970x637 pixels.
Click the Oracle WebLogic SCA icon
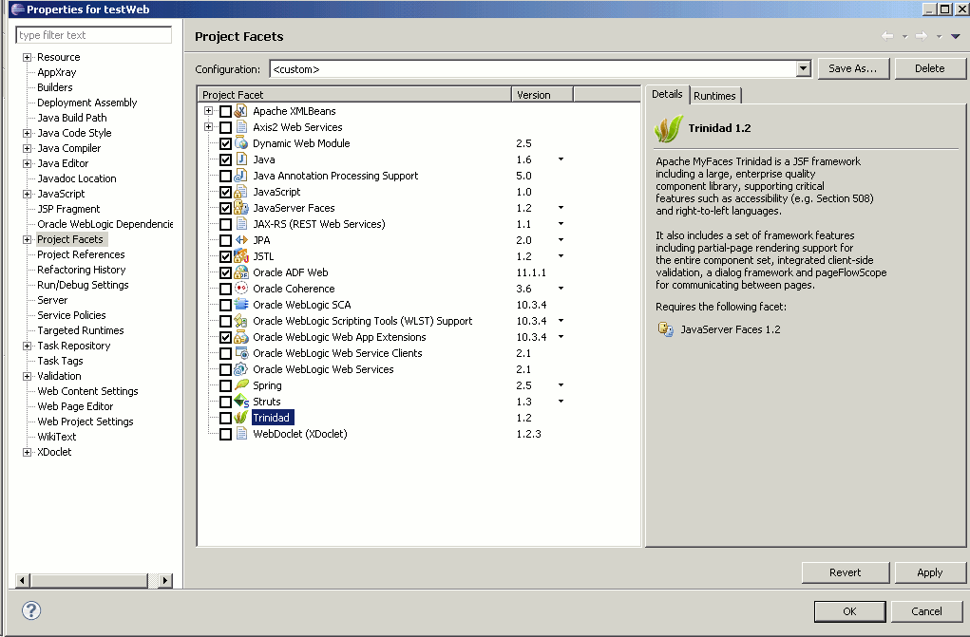coord(241,305)
